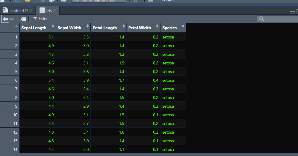The height and width of the screenshot is (156, 298).
Task: Click Petal.Length 1.1 in row 14
Action: (122, 149)
